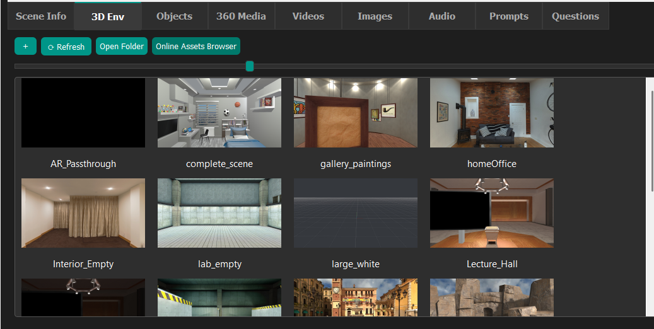Click the complete_scene label
Screen dimensions: 654x329
coord(219,164)
